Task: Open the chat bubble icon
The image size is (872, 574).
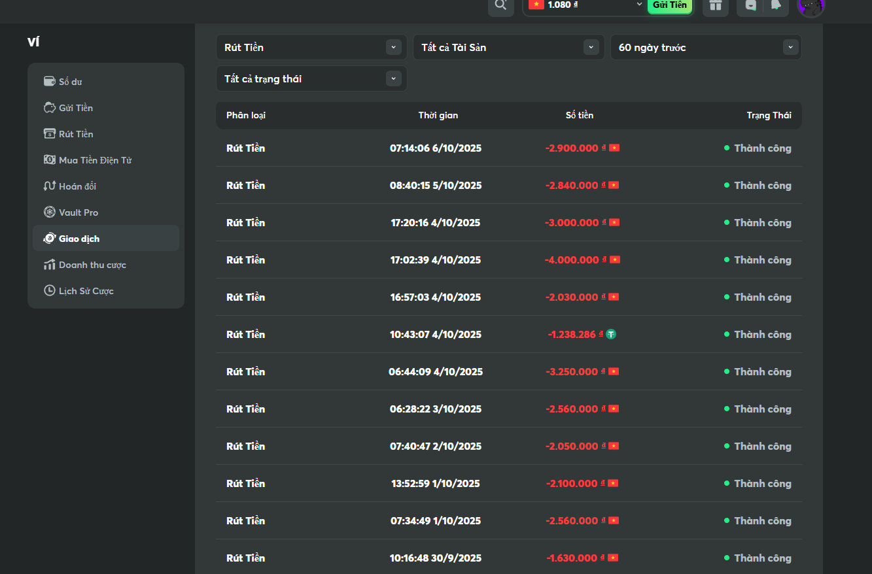Action: (750, 5)
